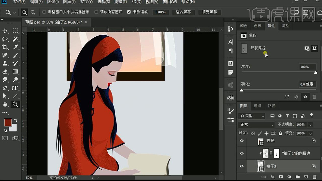The height and width of the screenshot is (181, 322).
Task: Switch to the 色板 tab
Action: [258, 26]
